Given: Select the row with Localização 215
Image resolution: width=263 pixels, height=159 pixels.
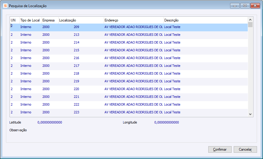Looking at the screenshot, I should pos(129,50).
